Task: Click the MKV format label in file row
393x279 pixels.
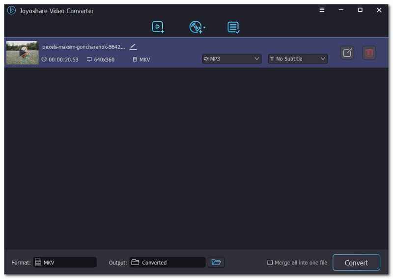Action: (x=144, y=59)
